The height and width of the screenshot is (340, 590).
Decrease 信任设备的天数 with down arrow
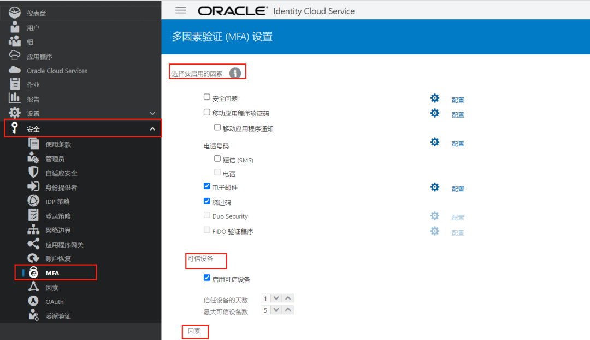click(x=276, y=298)
